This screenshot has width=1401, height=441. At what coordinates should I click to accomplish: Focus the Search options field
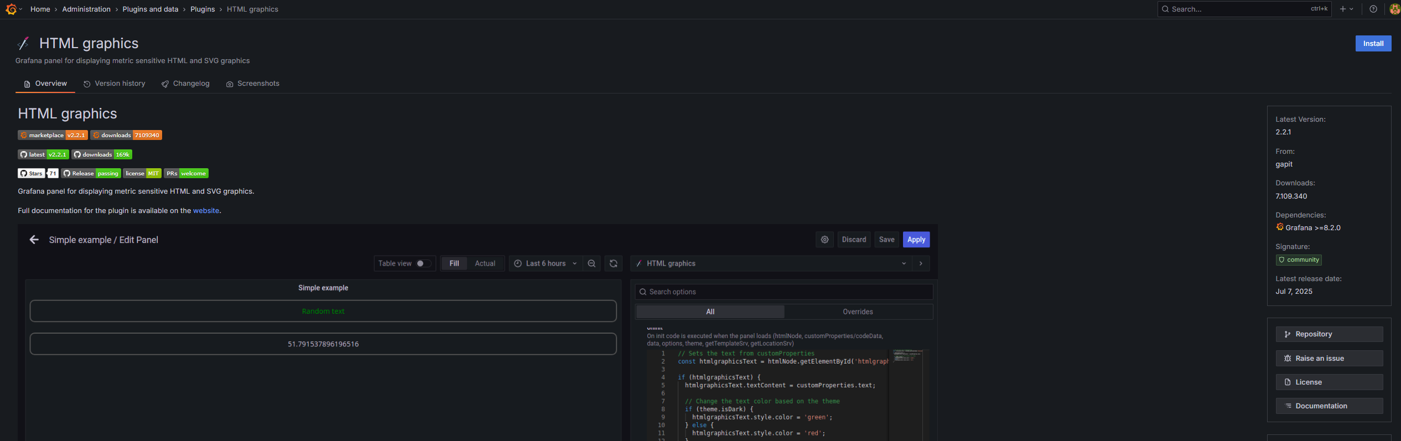(x=783, y=292)
